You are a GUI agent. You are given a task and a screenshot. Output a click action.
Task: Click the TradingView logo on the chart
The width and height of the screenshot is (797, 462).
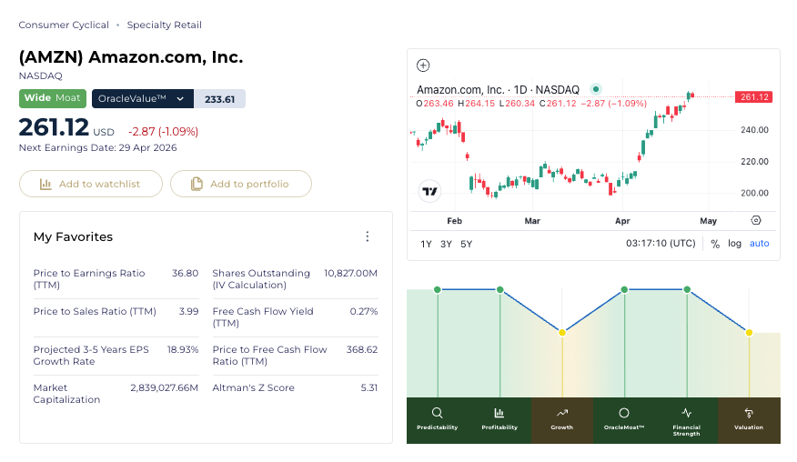pos(429,192)
